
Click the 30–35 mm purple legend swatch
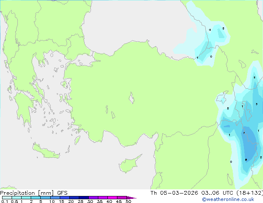coord(93,198)
